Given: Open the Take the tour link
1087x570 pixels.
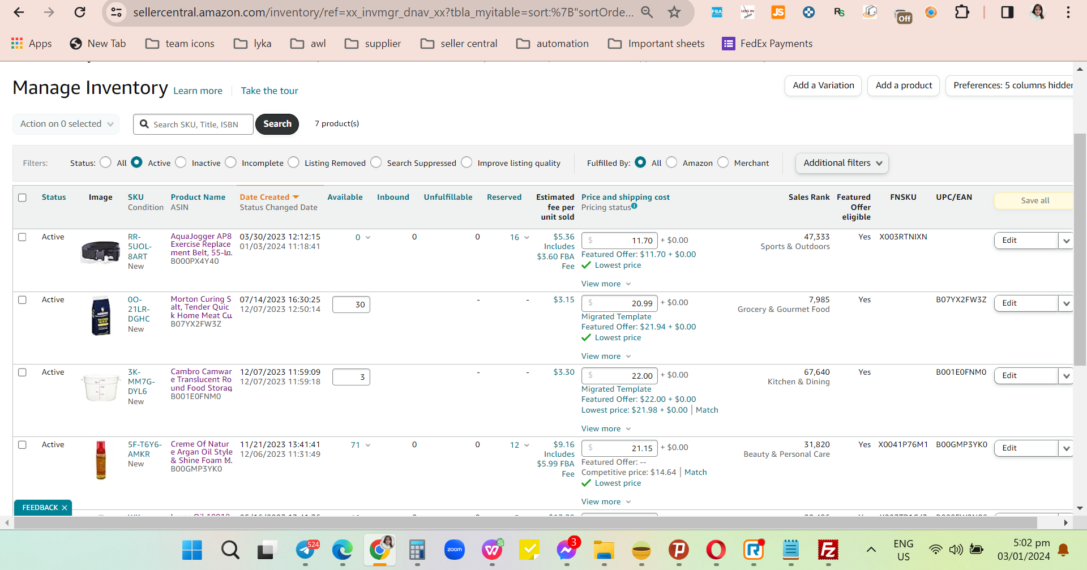Looking at the screenshot, I should 269,91.
